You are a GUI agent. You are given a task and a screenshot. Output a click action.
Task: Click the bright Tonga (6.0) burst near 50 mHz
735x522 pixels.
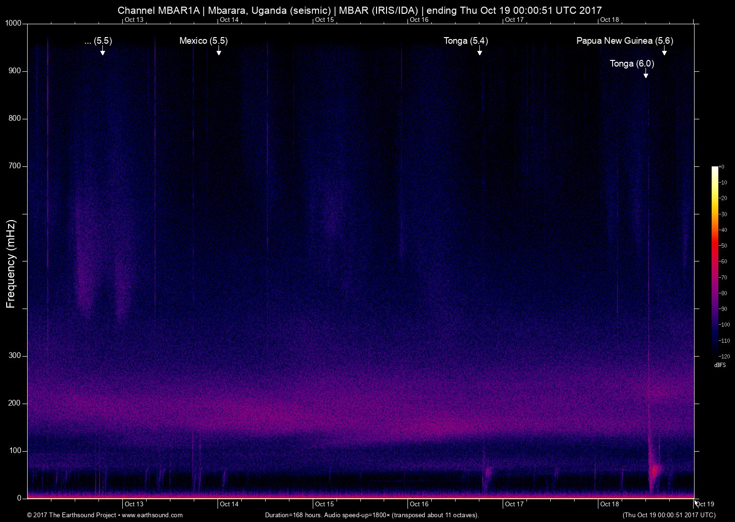pyautogui.click(x=655, y=471)
